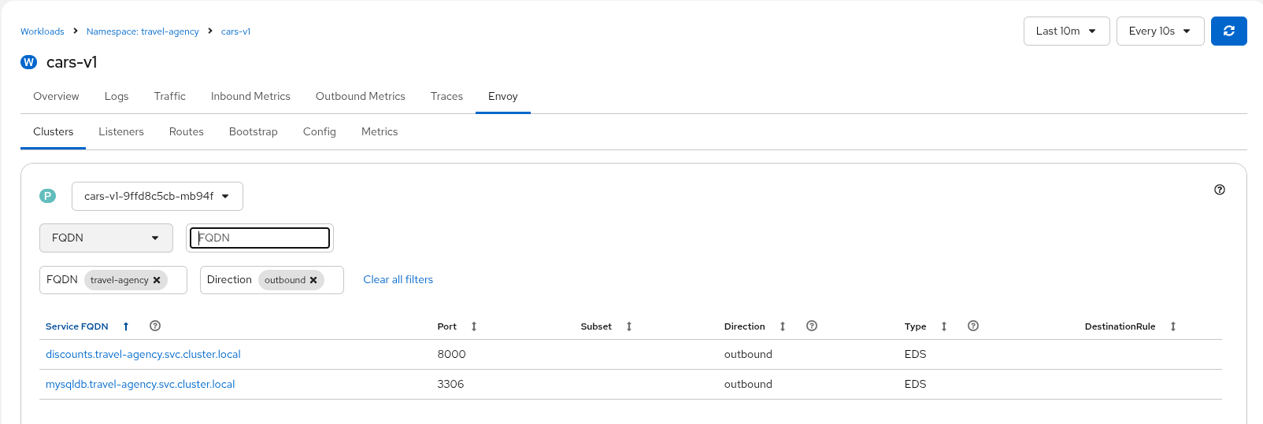This screenshot has width=1263, height=424.
Task: Click Clear all filters link
Action: coord(398,279)
